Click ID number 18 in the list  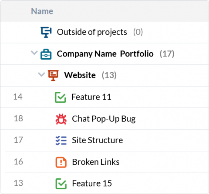pos(18,118)
